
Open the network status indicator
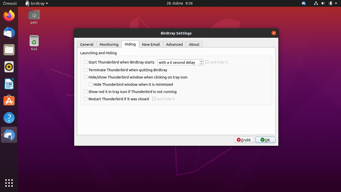coord(316,3)
